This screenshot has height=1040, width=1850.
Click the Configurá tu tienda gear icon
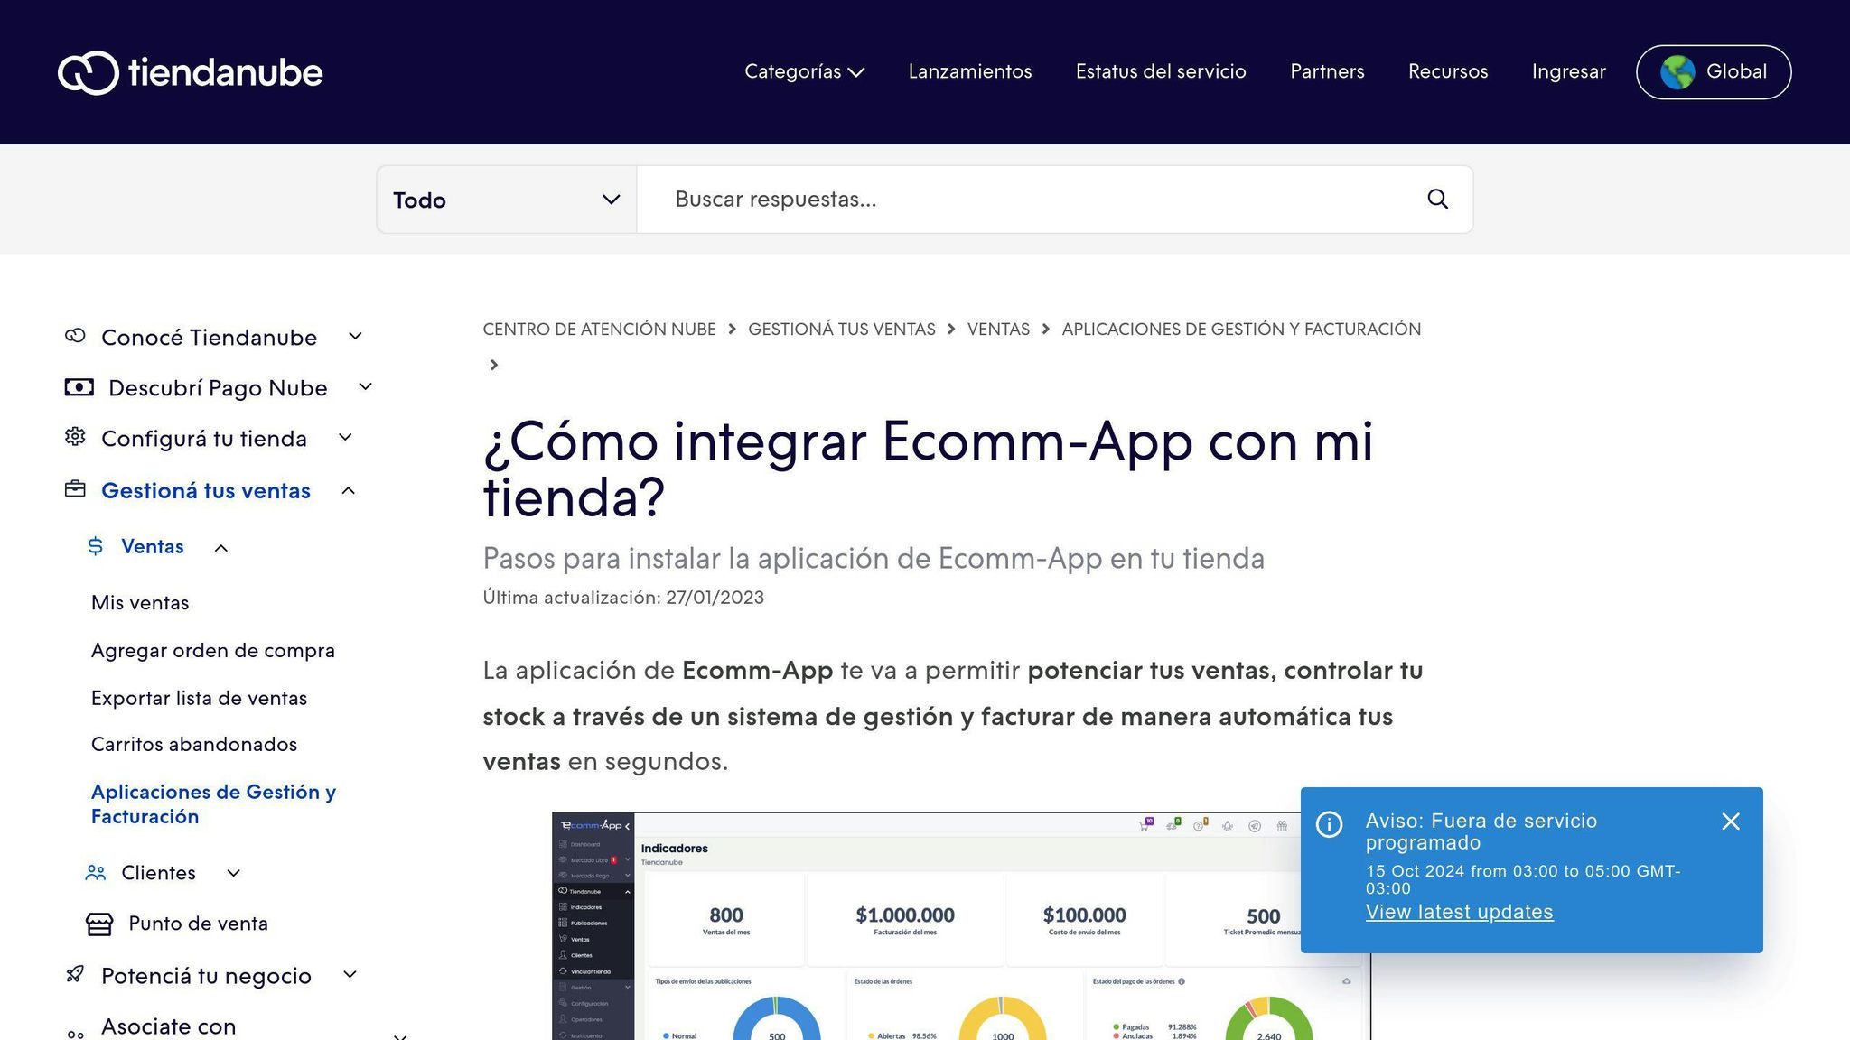pos(75,438)
